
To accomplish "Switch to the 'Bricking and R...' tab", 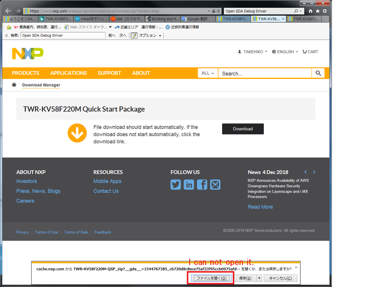I will [163, 19].
